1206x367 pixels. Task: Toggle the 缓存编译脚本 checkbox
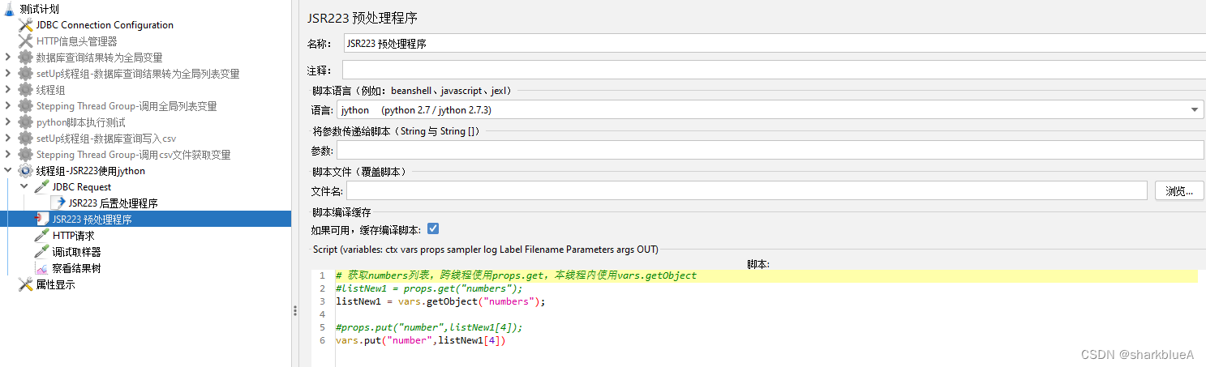[433, 229]
